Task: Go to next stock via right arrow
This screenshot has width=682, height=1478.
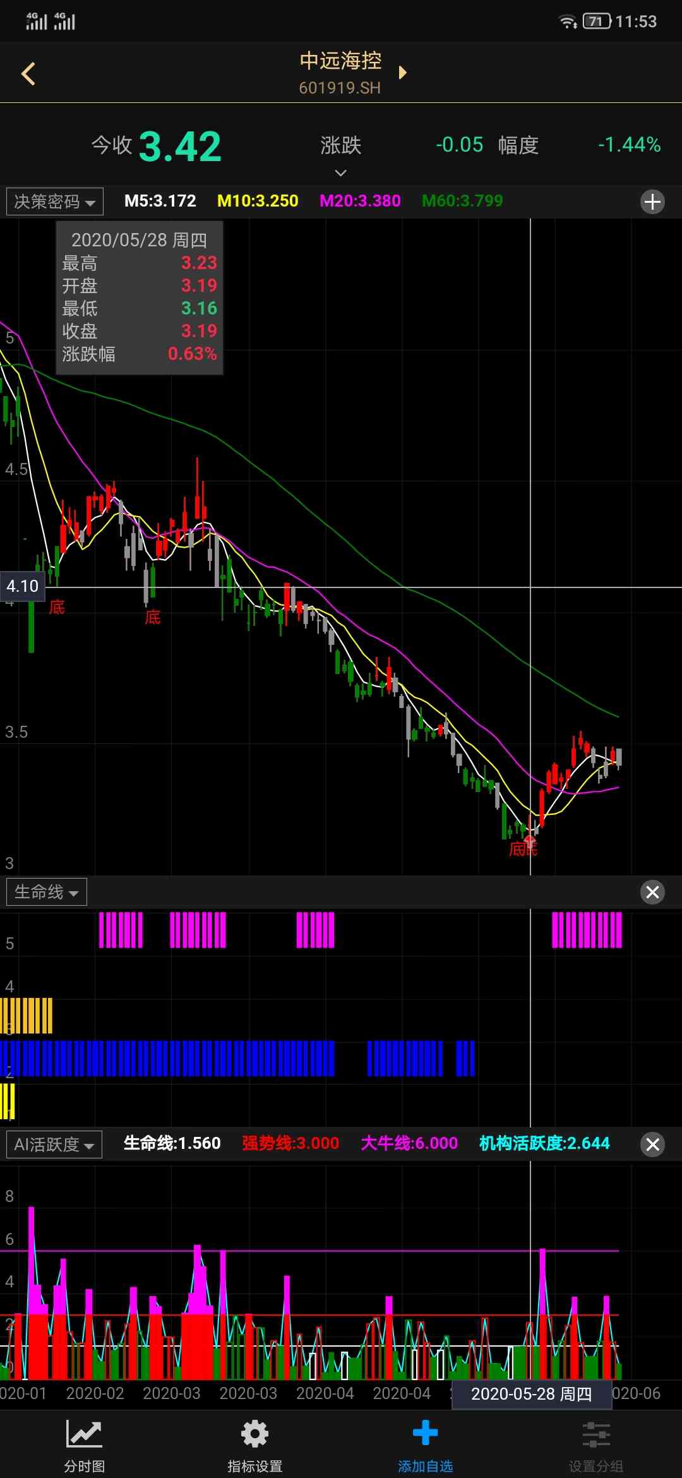Action: [403, 73]
